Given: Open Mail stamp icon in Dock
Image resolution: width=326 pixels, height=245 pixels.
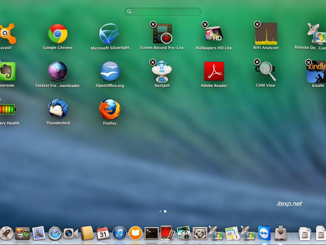Looking at the screenshot, I should tap(39, 233).
